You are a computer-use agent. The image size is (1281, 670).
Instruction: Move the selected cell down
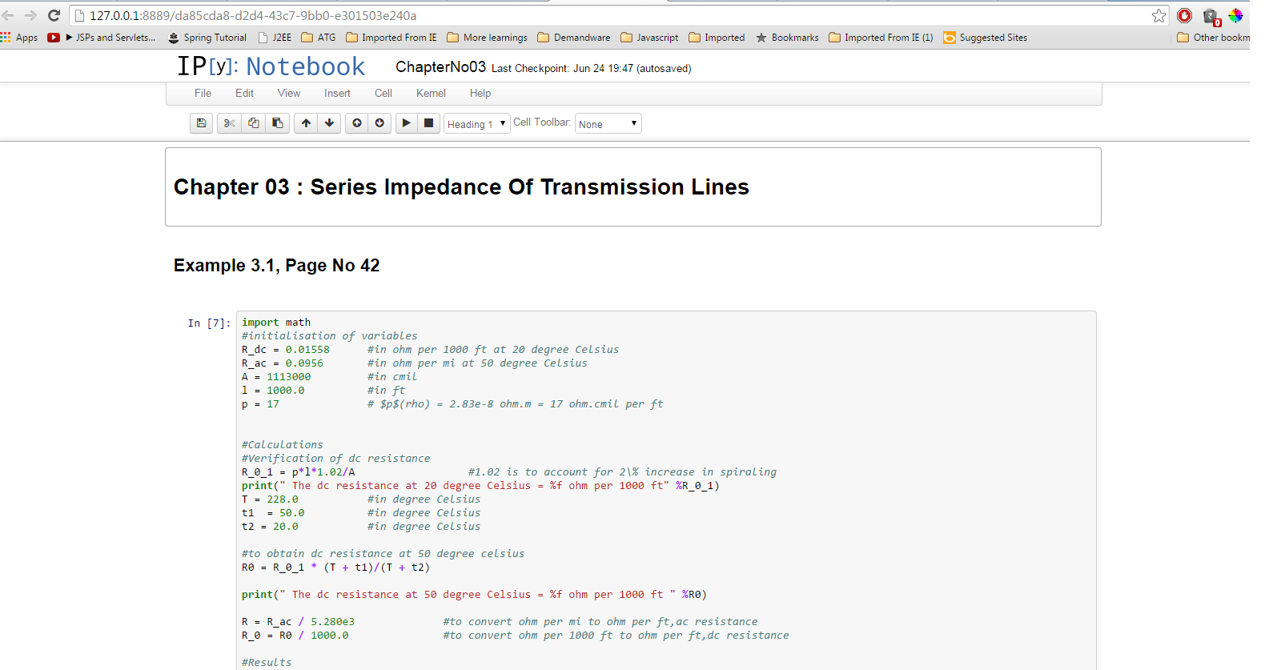[x=329, y=123]
